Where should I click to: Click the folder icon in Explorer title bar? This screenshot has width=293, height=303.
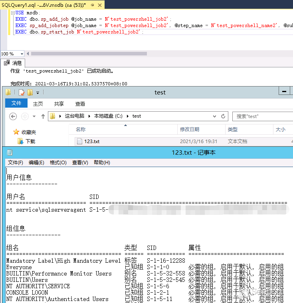(x=8, y=92)
